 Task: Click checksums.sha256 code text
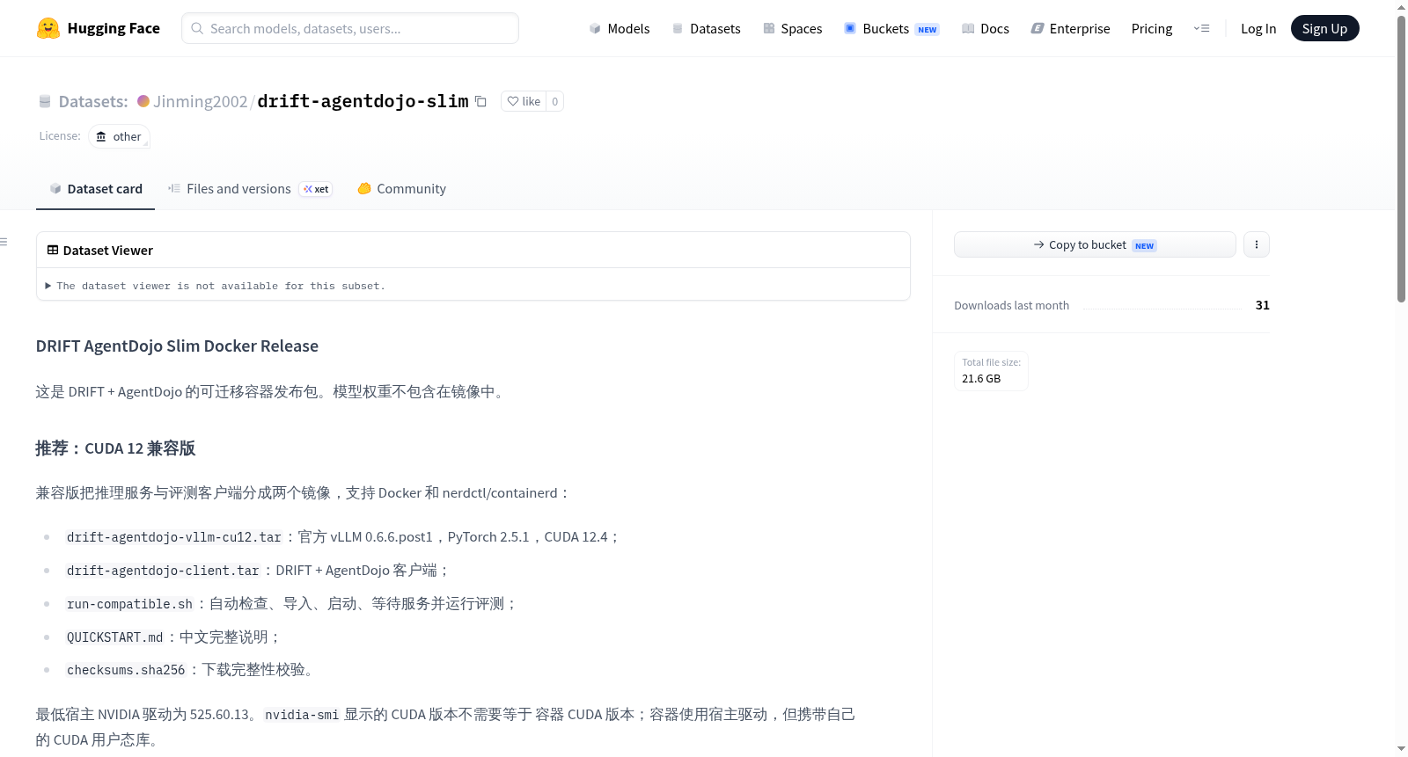126,670
